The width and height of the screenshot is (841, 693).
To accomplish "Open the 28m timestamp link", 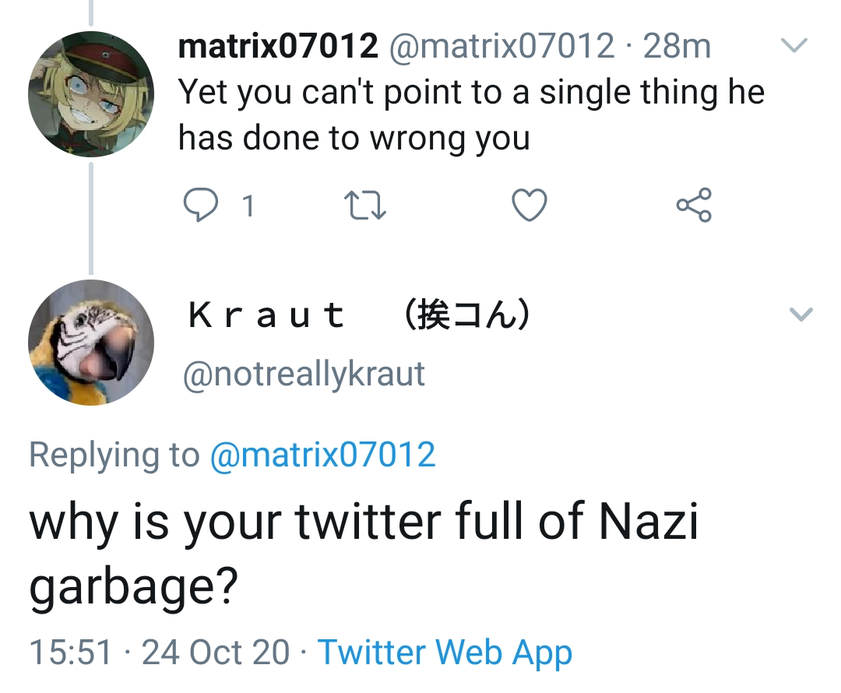I will (x=677, y=47).
